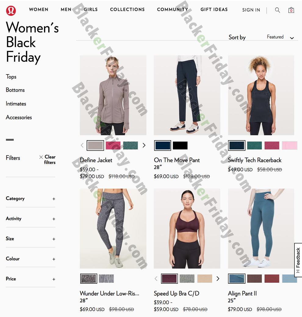Viewport: 302px width, 317px height.
Task: Expand the Size filter
Action: point(31,239)
